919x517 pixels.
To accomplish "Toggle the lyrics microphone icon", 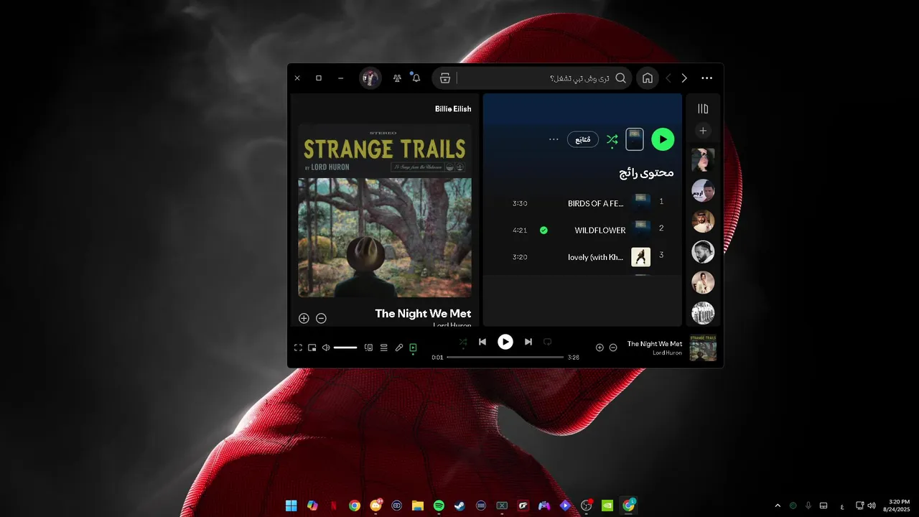I will (399, 348).
